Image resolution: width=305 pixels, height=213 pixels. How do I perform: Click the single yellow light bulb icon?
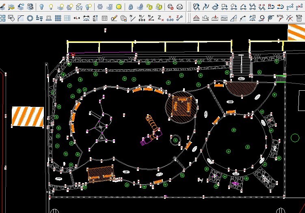tap(51, 7)
